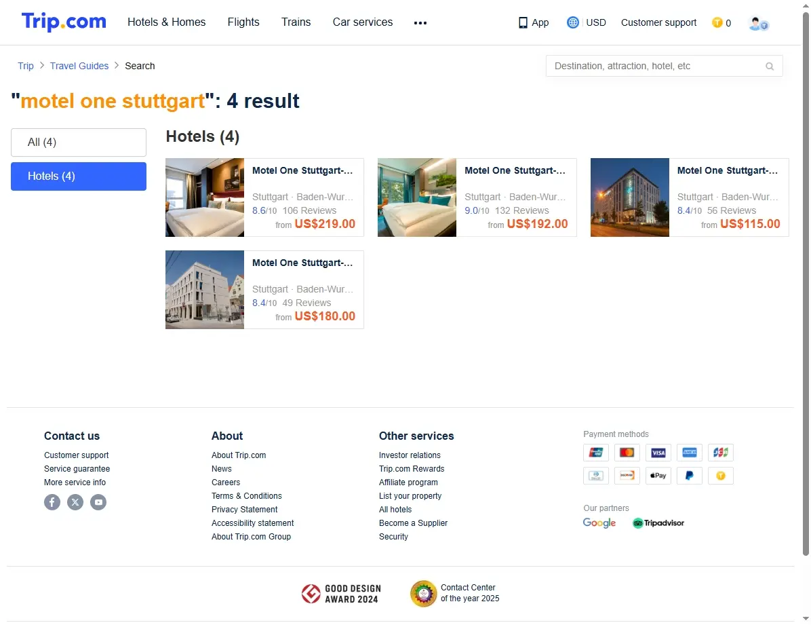Open More service info link
811x625 pixels.
75,482
